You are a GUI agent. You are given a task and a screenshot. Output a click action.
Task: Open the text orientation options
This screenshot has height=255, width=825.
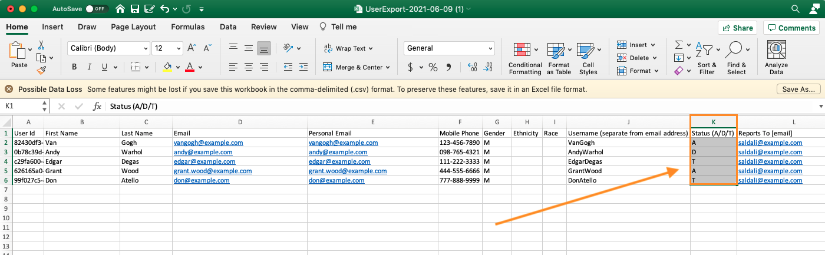[x=292, y=48]
